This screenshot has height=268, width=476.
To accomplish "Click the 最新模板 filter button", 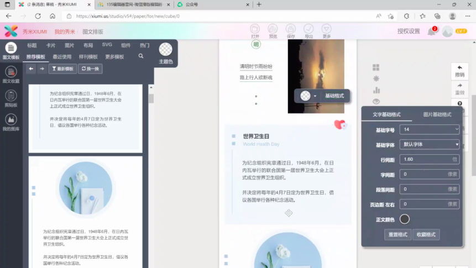I will tap(63, 69).
